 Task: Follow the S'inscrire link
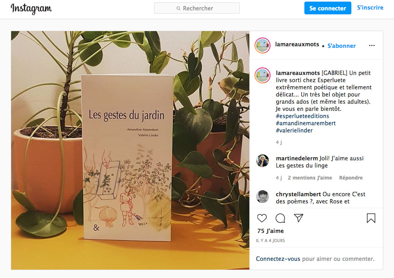tap(370, 8)
